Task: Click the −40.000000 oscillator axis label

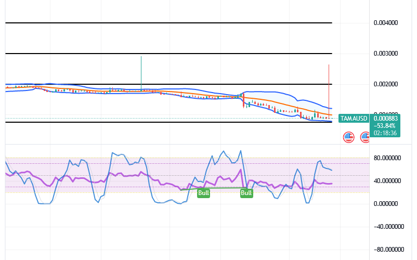Action: [x=389, y=227]
